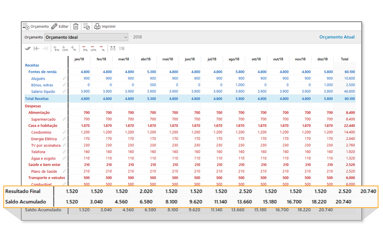Viewport: 383px width, 234px height.
Task: Select the Plano de Saúde row label
Action: [x=44, y=171]
